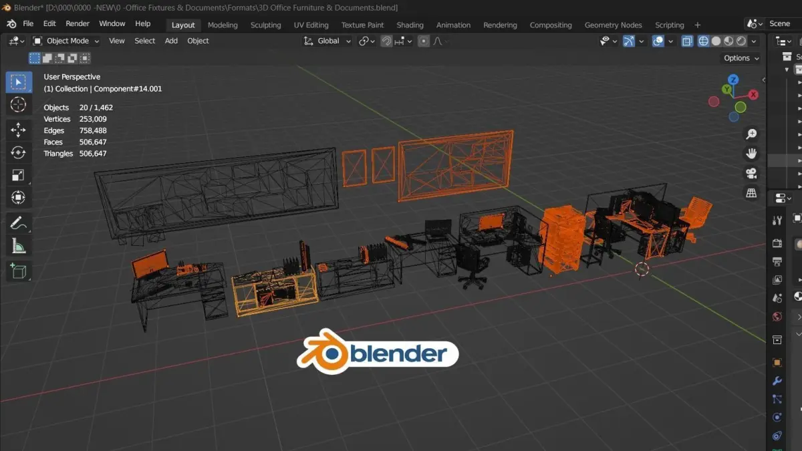
Task: Open the Options dropdown in viewport
Action: pos(741,58)
